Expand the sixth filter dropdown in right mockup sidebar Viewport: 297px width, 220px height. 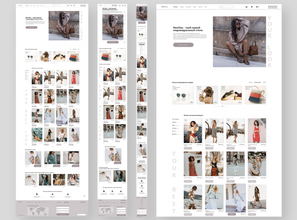(176, 134)
